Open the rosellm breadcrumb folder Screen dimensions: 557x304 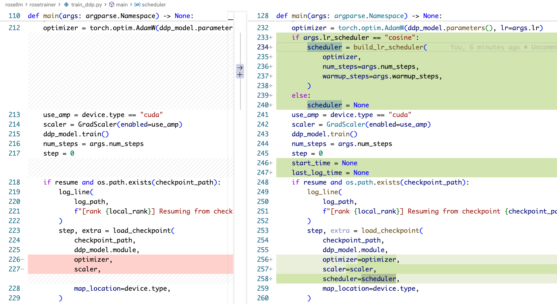click(x=14, y=5)
